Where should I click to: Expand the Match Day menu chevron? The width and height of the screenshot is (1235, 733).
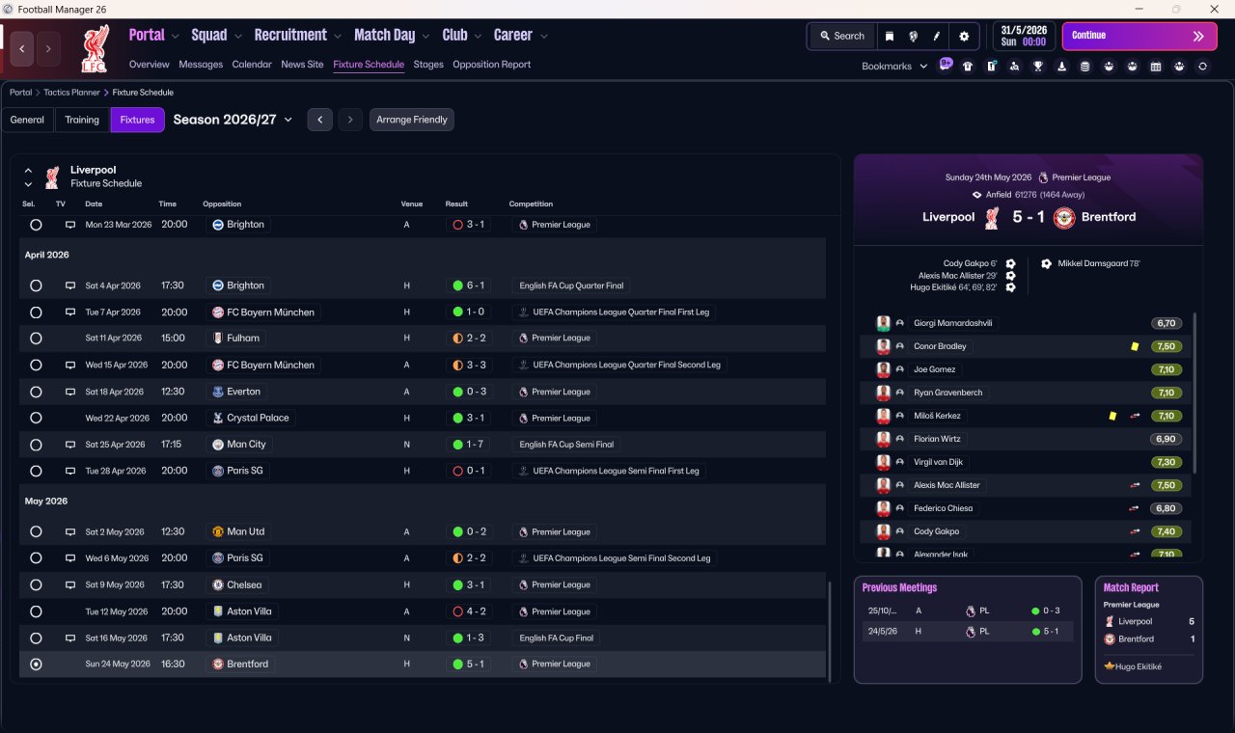coord(425,37)
